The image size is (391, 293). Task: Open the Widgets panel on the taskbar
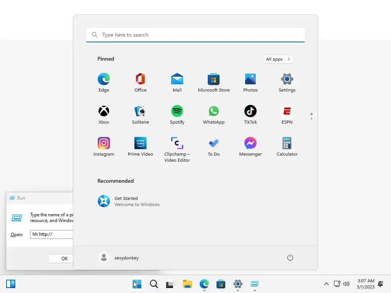pyautogui.click(x=11, y=284)
